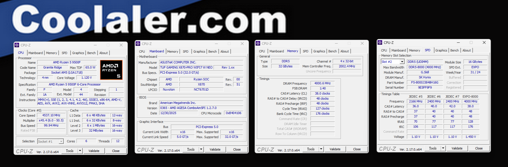Close the SPD CPU-Z window via X
508x167 pixels.
pyautogui.click(x=484, y=42)
